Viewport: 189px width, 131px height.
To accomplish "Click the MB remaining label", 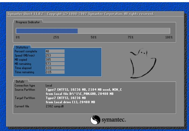I will click(23, 64).
